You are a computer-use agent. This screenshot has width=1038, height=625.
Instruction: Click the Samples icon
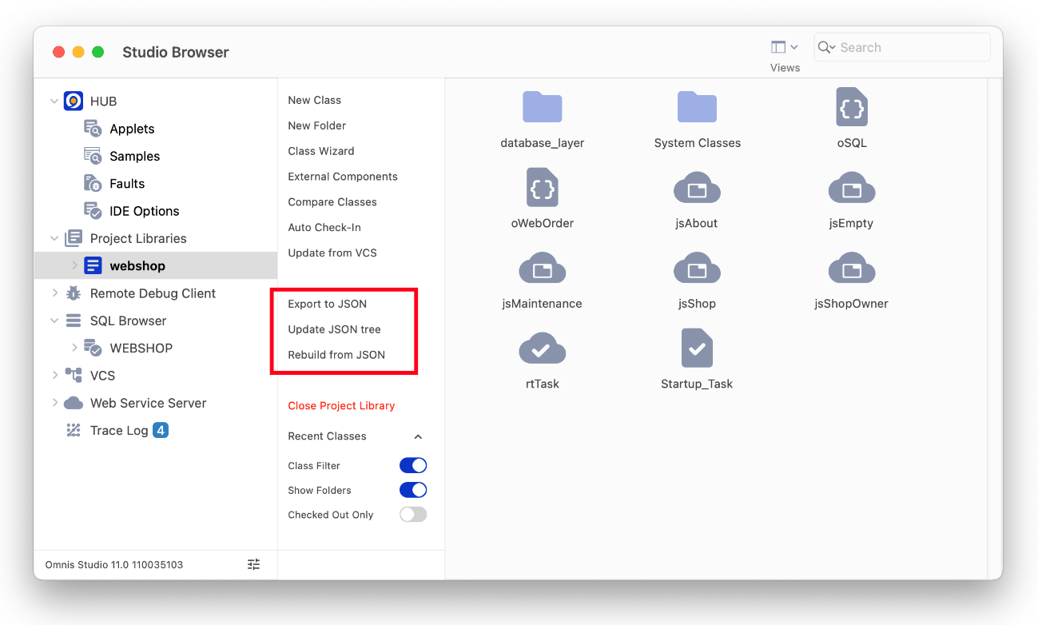tap(93, 156)
